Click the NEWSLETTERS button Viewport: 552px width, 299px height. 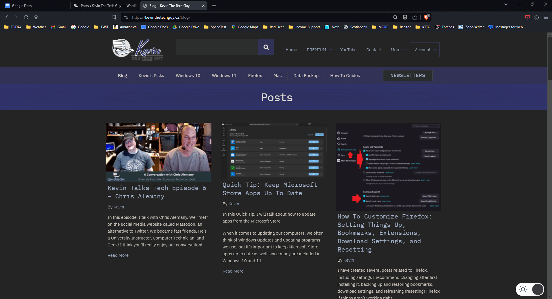click(x=408, y=75)
